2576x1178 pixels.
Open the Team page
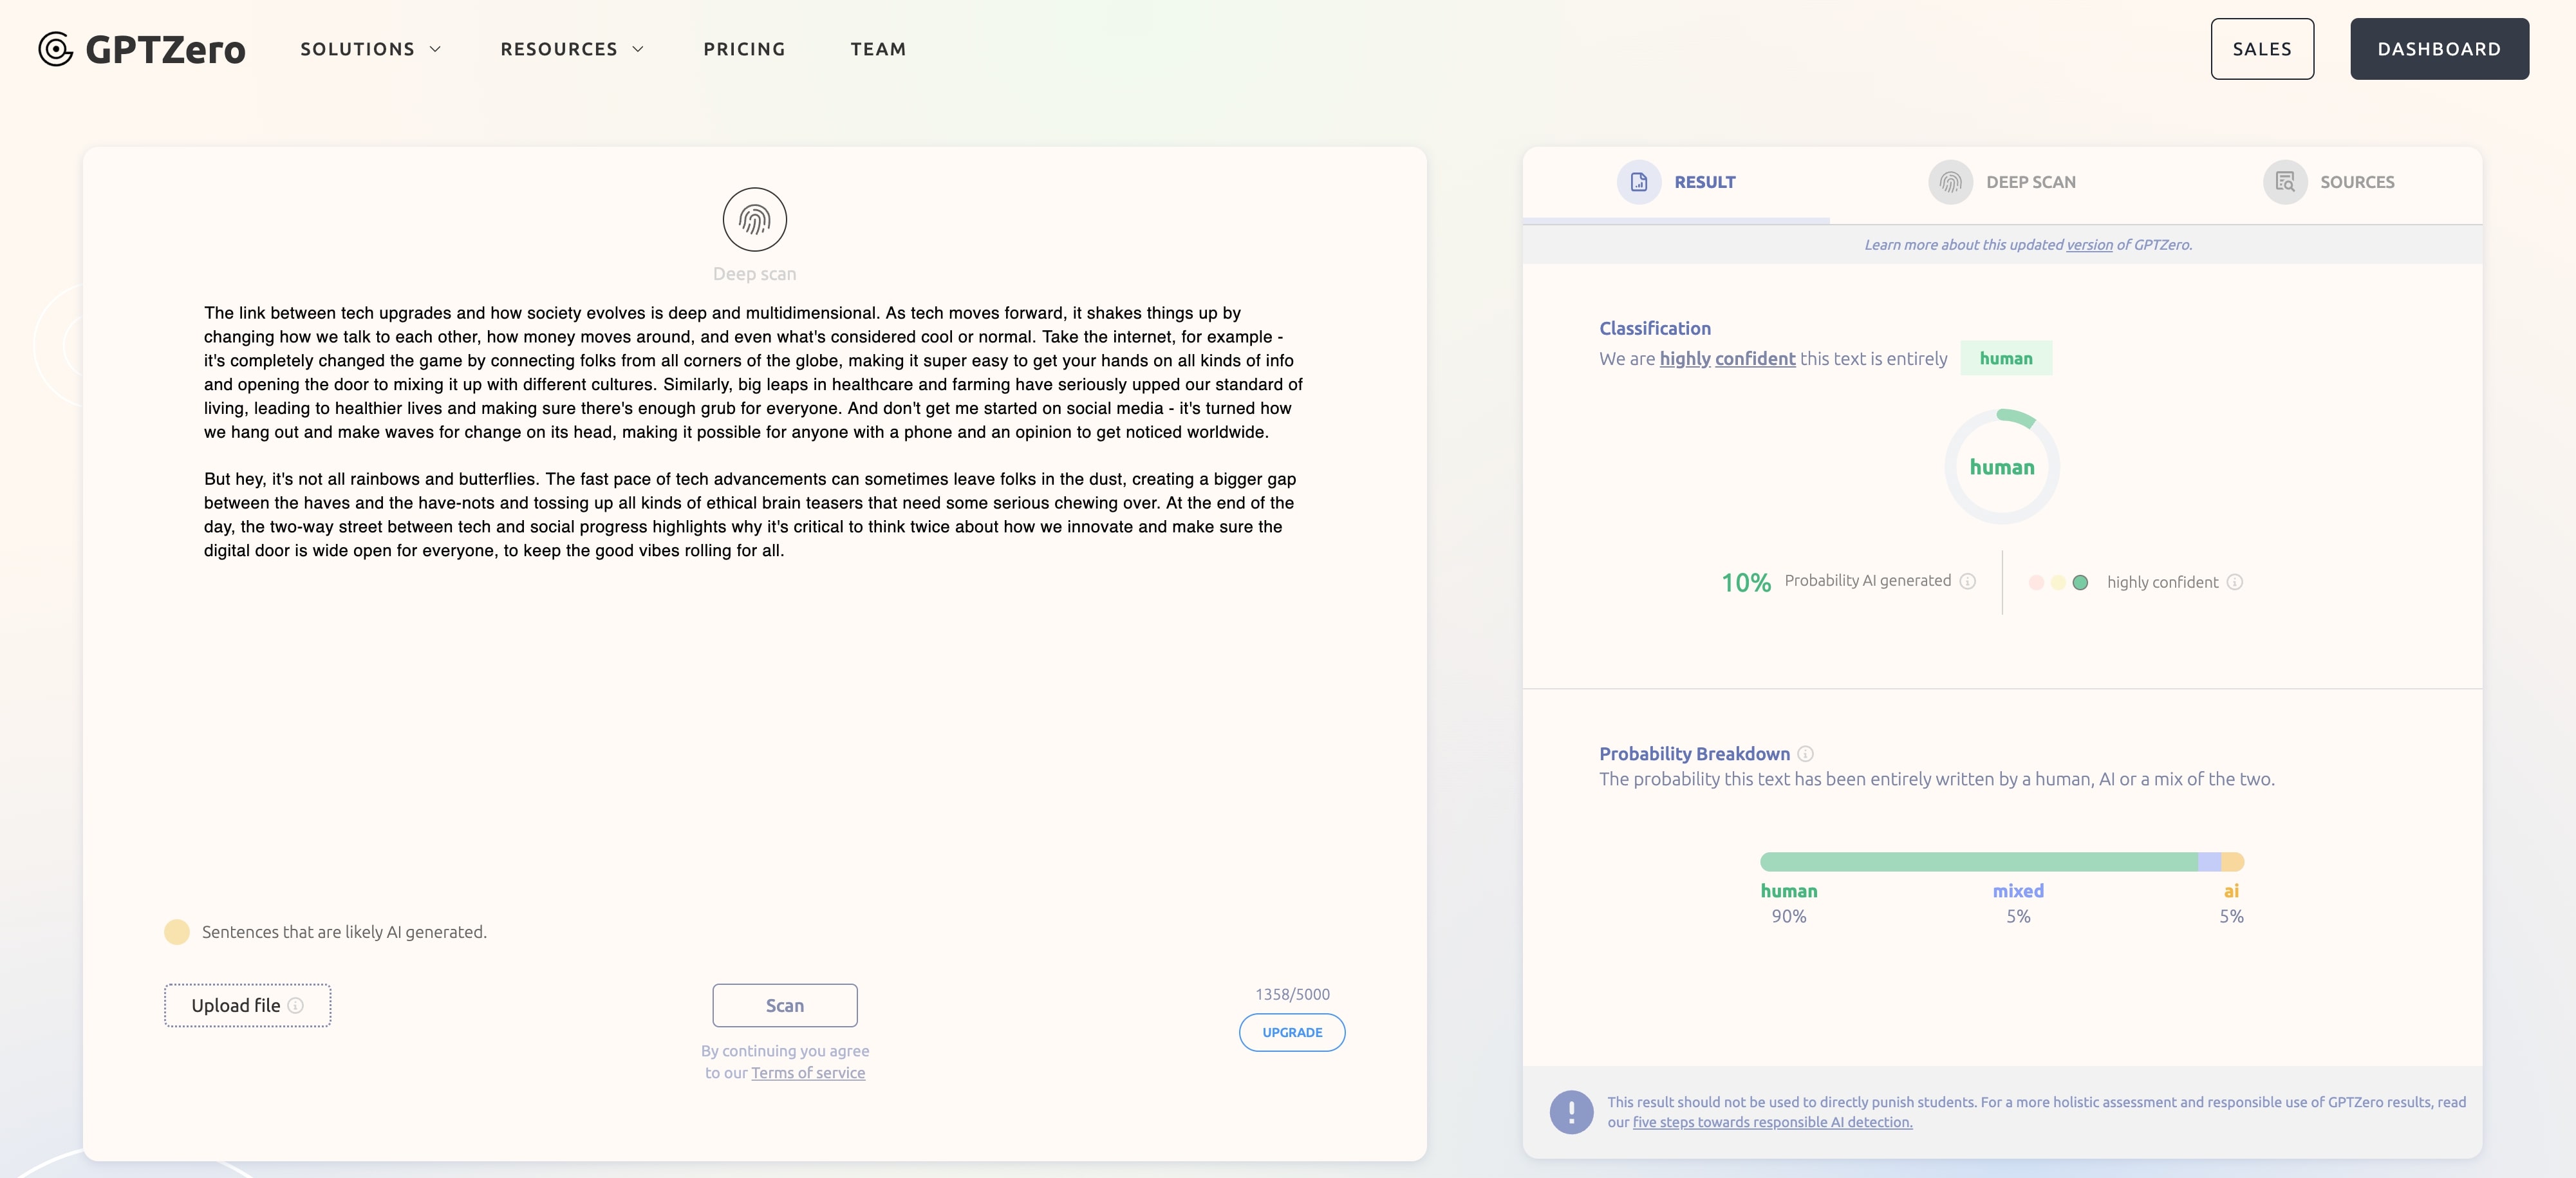(x=878, y=49)
